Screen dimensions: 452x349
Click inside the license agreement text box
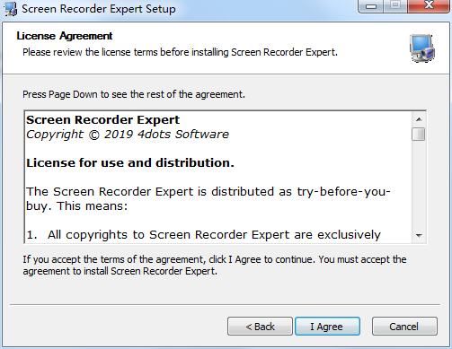pyautogui.click(x=218, y=178)
